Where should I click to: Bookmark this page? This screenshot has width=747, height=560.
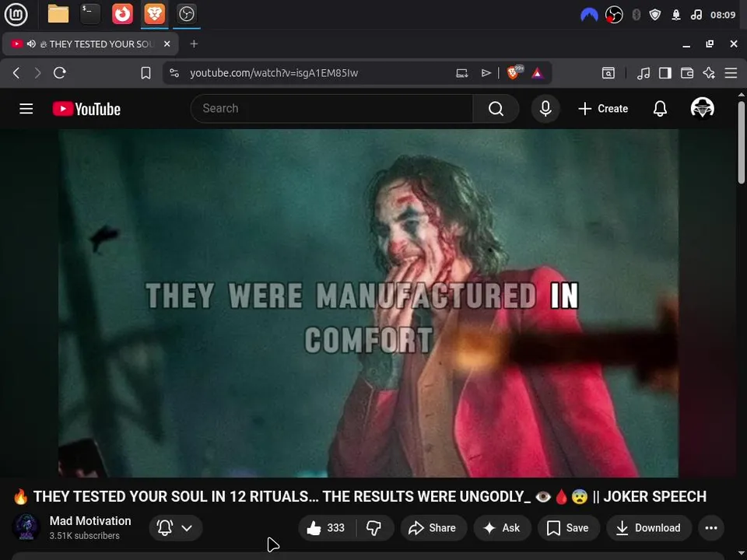tap(146, 73)
